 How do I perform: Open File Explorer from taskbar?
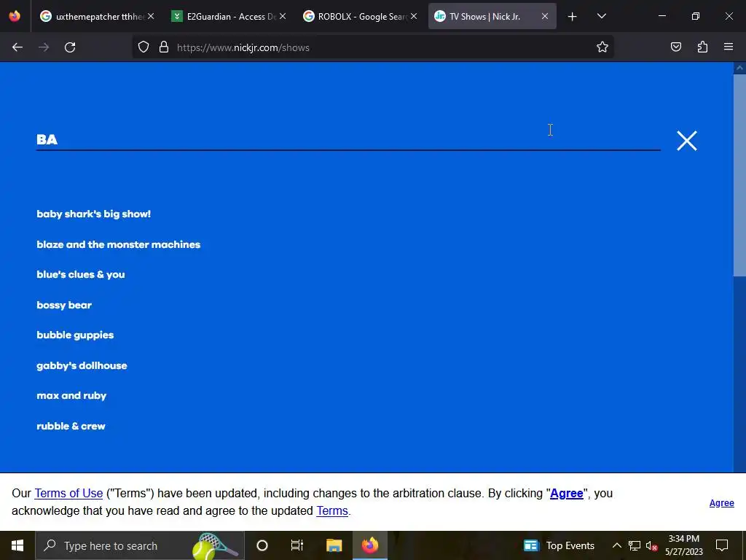click(x=334, y=545)
